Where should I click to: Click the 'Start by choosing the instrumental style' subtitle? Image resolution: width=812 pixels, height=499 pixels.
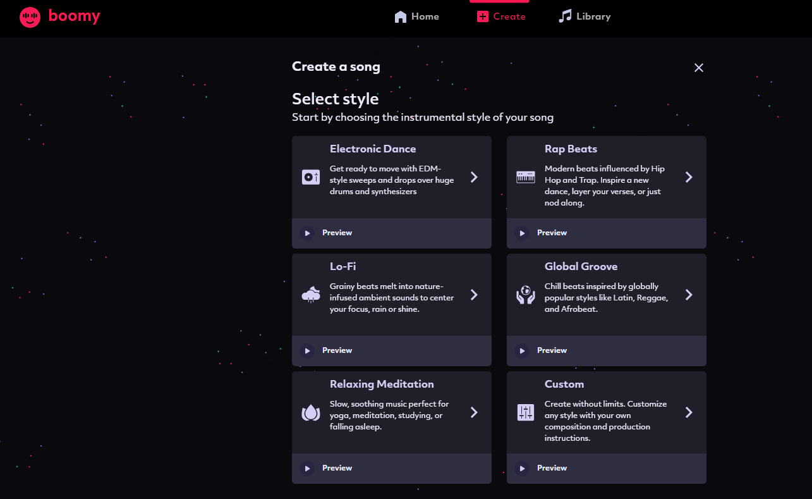click(x=423, y=118)
